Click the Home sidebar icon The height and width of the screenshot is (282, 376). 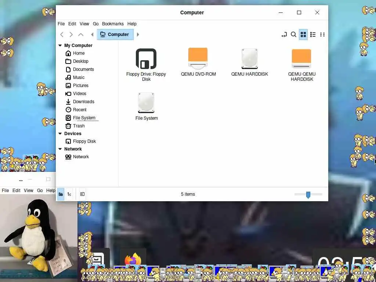pos(68,53)
